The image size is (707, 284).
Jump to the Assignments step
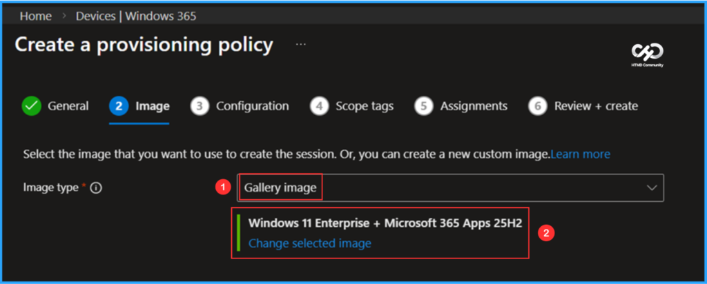point(474,106)
